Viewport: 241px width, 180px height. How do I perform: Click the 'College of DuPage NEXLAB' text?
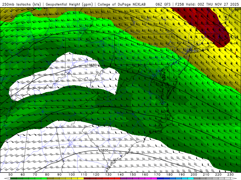pyautogui.click(x=121, y=4)
